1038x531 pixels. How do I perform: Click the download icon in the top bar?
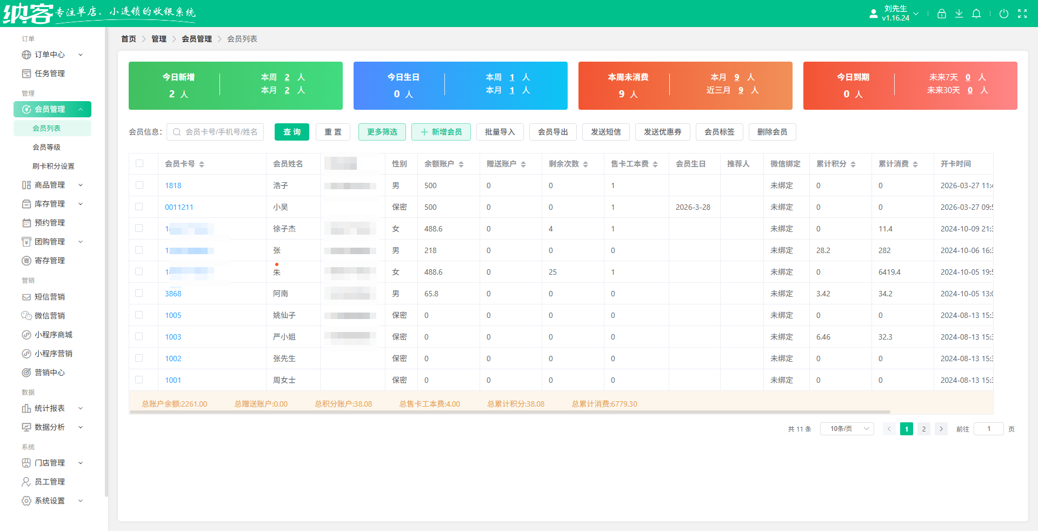coord(959,14)
